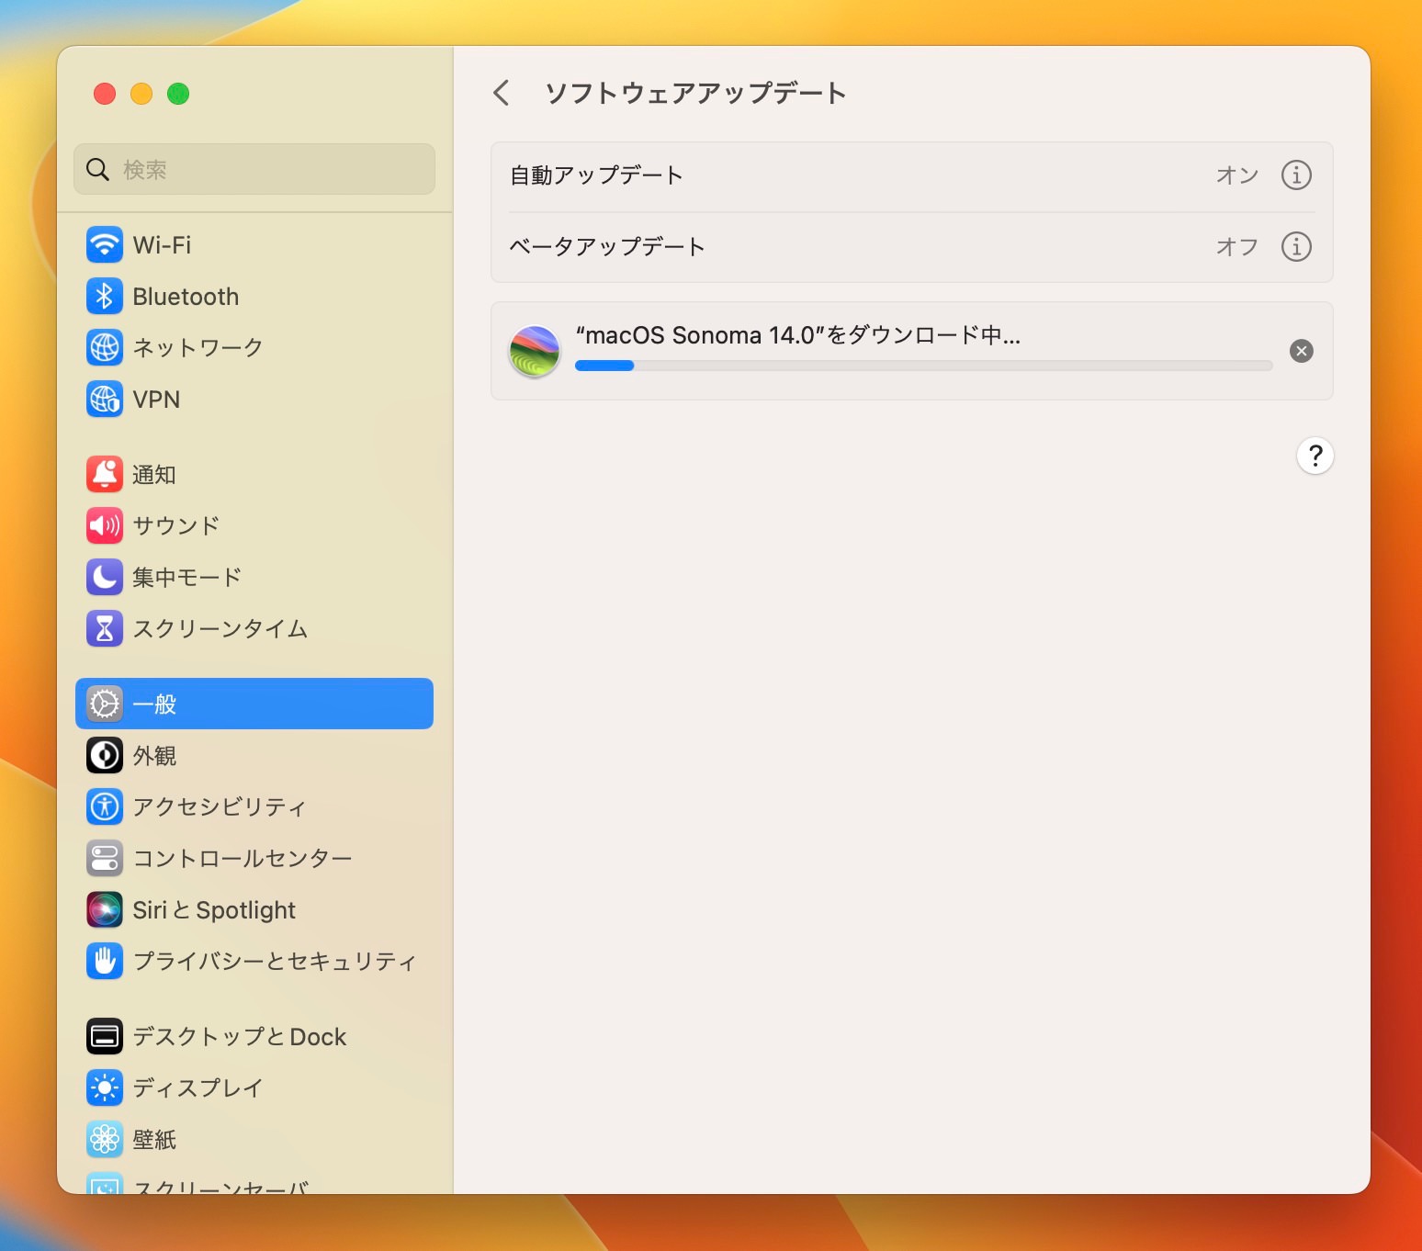Open the help question mark button
The height and width of the screenshot is (1251, 1422).
(x=1315, y=456)
